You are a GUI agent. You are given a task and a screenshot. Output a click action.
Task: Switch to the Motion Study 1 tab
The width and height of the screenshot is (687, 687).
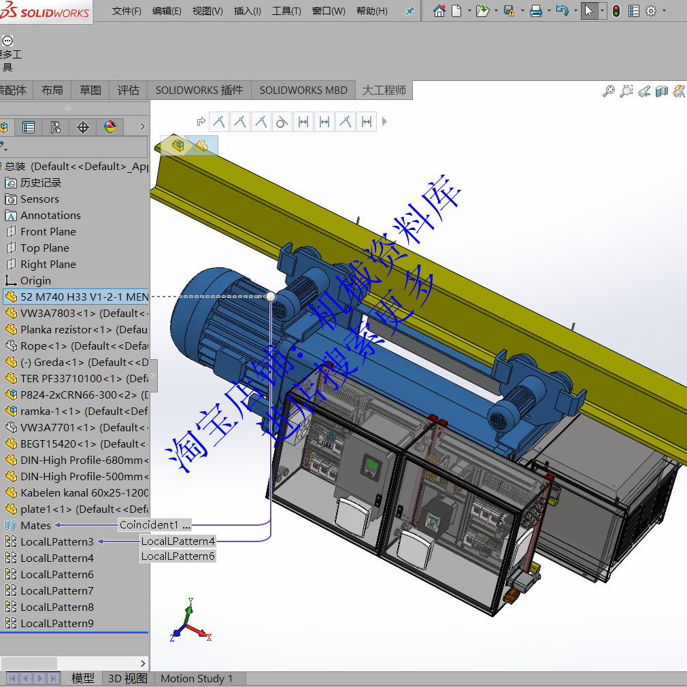[197, 678]
